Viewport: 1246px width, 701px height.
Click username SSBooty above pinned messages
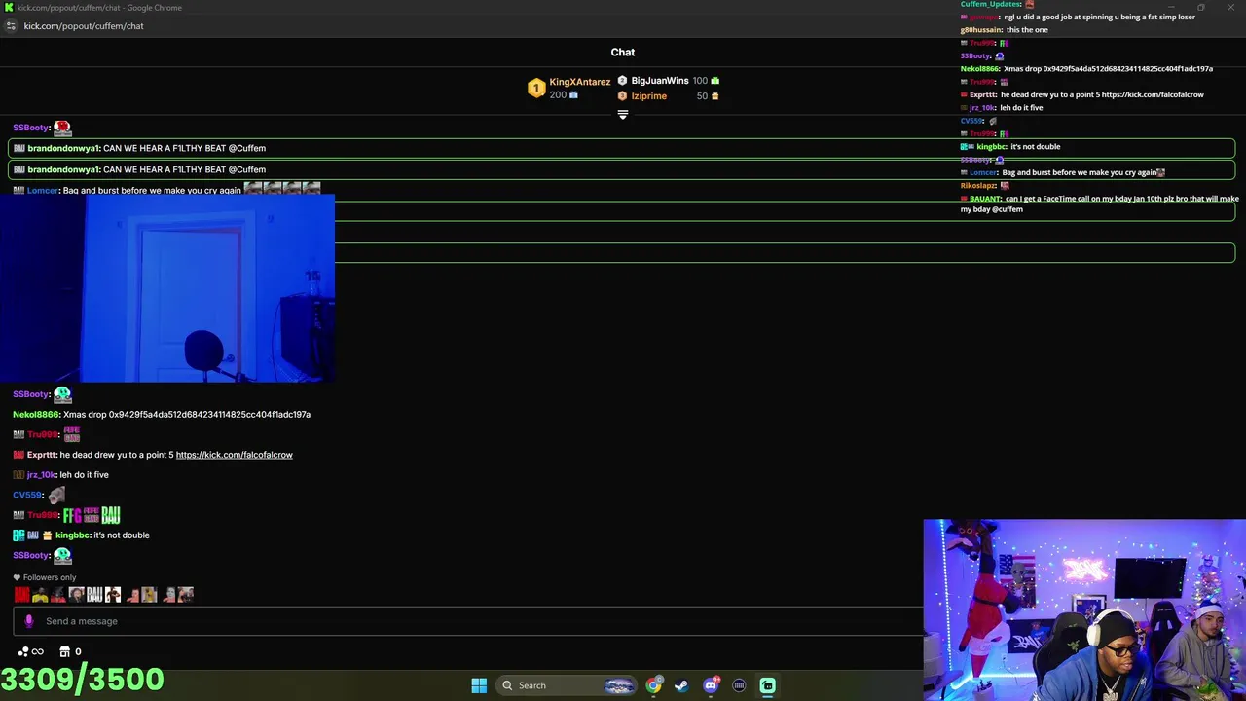31,128
